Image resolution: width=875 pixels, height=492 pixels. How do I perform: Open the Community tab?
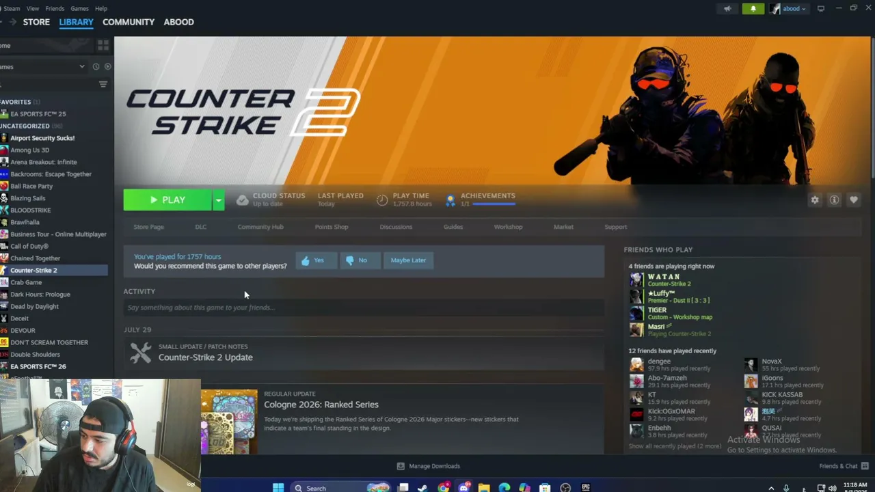129,22
